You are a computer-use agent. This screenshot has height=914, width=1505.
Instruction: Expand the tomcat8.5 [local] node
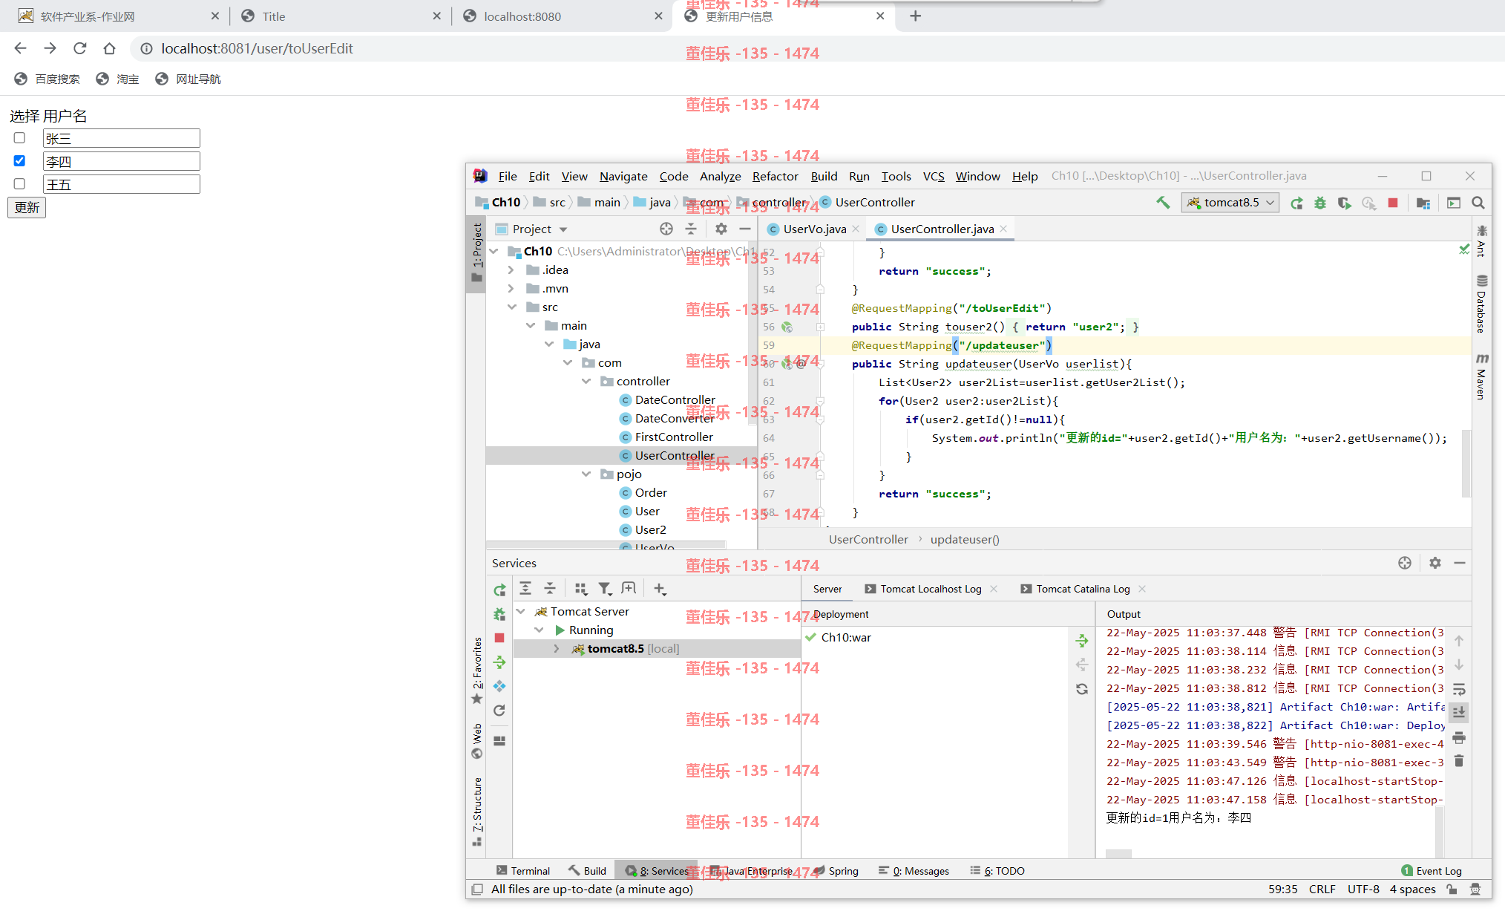(x=557, y=649)
